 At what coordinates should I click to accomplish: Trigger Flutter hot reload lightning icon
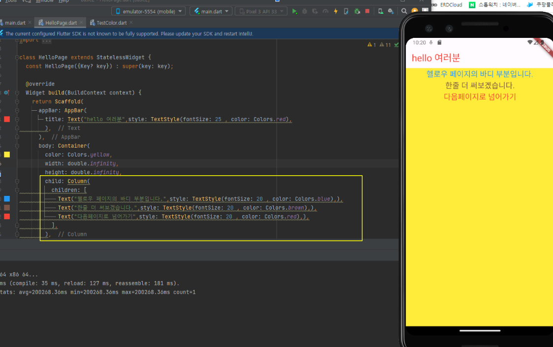point(336,11)
